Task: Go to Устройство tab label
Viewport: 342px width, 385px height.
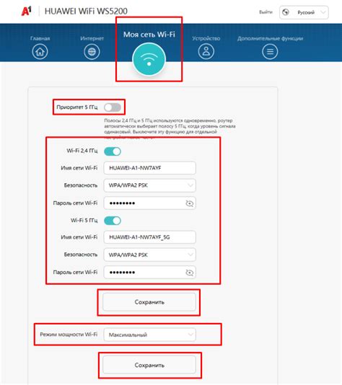Action: [x=206, y=38]
